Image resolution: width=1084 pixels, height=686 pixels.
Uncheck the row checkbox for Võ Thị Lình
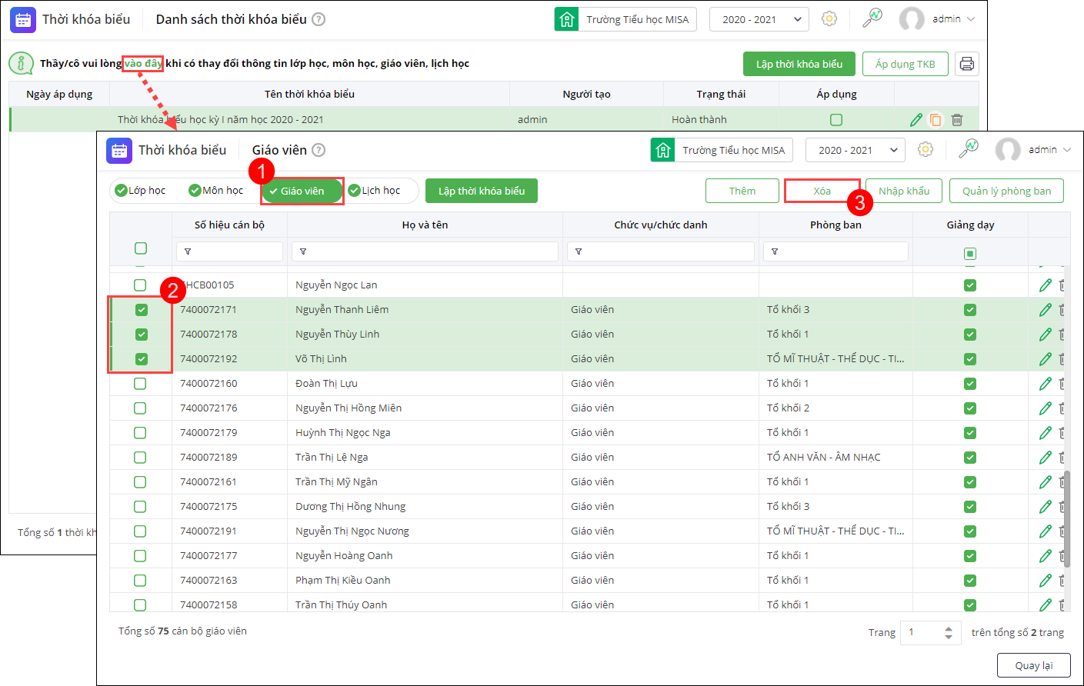pos(142,359)
